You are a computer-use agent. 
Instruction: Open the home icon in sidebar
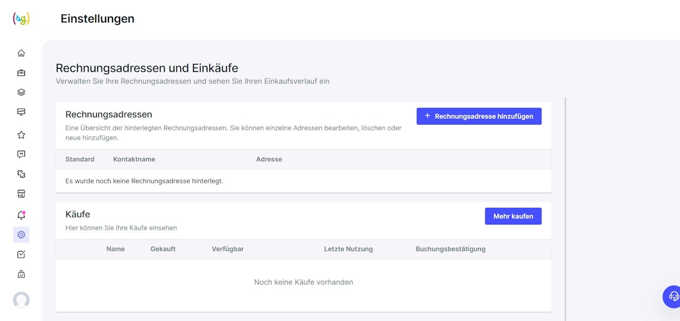coord(21,53)
